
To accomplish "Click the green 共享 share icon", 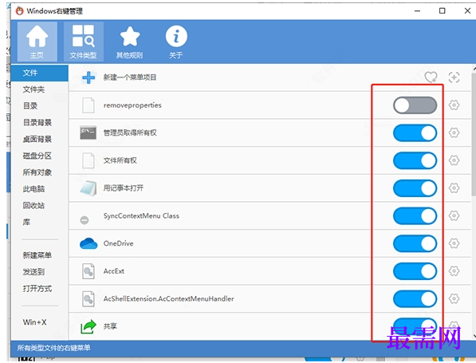I will tap(89, 326).
